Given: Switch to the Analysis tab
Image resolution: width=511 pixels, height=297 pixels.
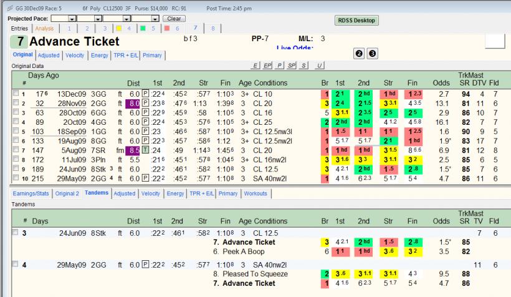Looking at the screenshot, I should tap(45, 29).
